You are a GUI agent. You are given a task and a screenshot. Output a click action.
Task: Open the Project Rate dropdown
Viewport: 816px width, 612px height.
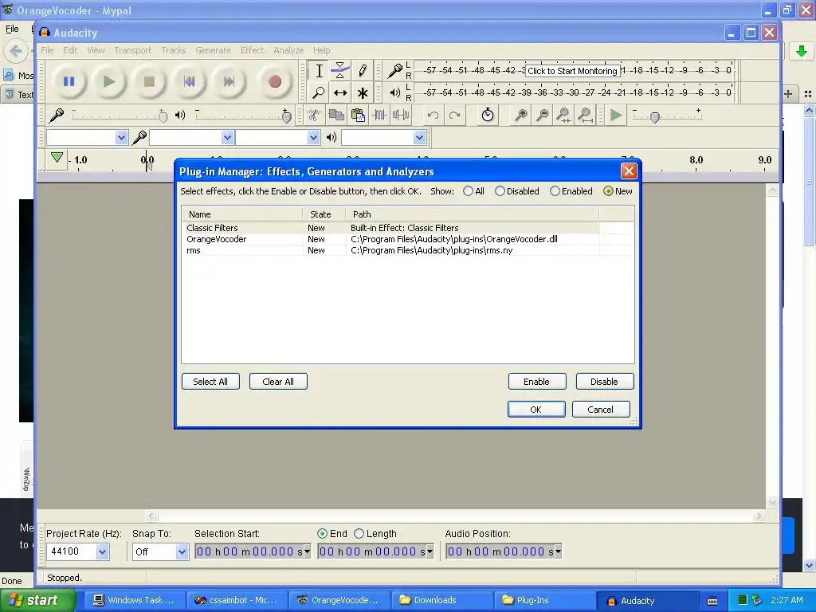103,551
